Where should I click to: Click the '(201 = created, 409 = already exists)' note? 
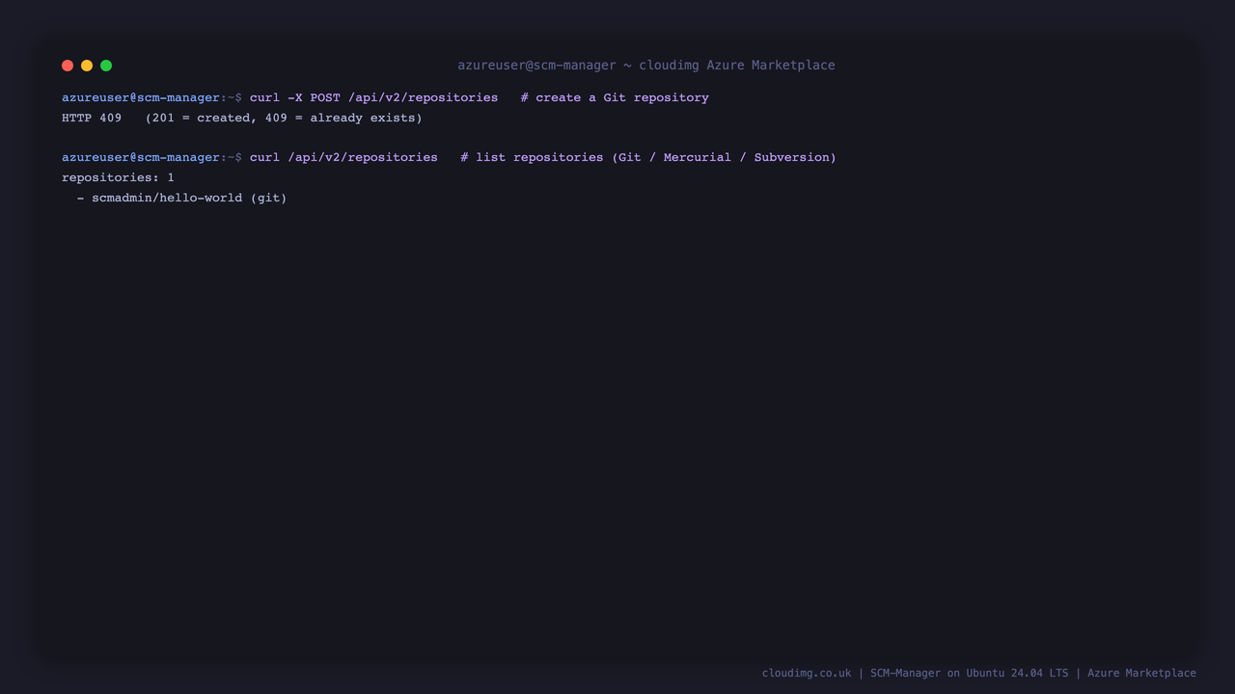click(x=284, y=118)
